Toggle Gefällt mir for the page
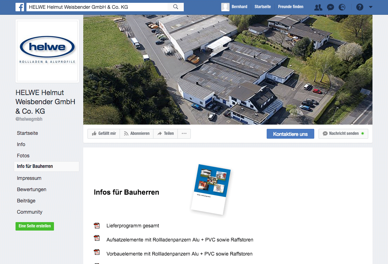The image size is (388, 264). pyautogui.click(x=104, y=134)
